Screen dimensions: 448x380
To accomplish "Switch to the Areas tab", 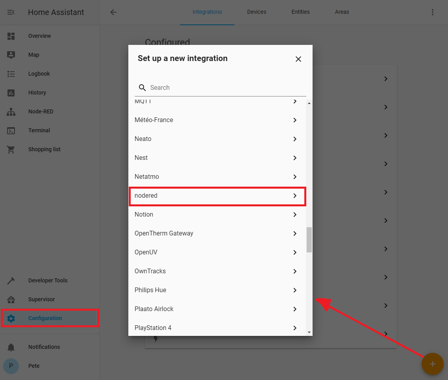I will (x=342, y=12).
